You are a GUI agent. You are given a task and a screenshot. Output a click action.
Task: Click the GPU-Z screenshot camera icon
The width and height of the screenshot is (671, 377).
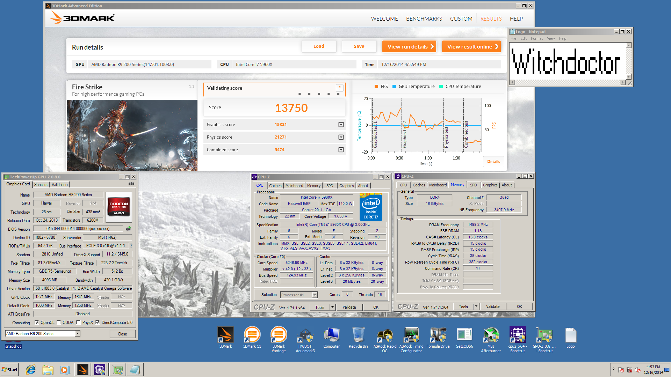pos(131,184)
